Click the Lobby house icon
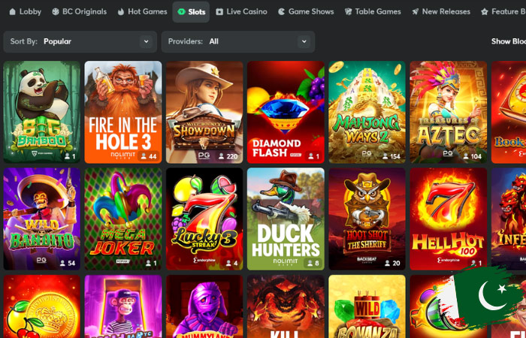 13,12
